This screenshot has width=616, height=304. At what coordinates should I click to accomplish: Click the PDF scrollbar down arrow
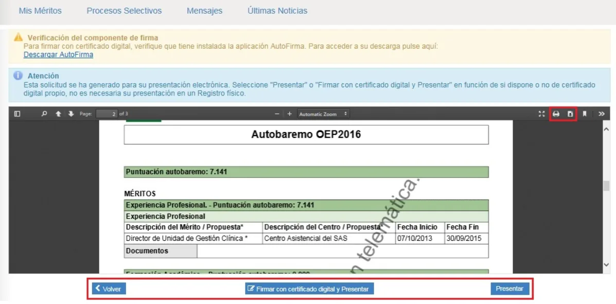point(606,265)
